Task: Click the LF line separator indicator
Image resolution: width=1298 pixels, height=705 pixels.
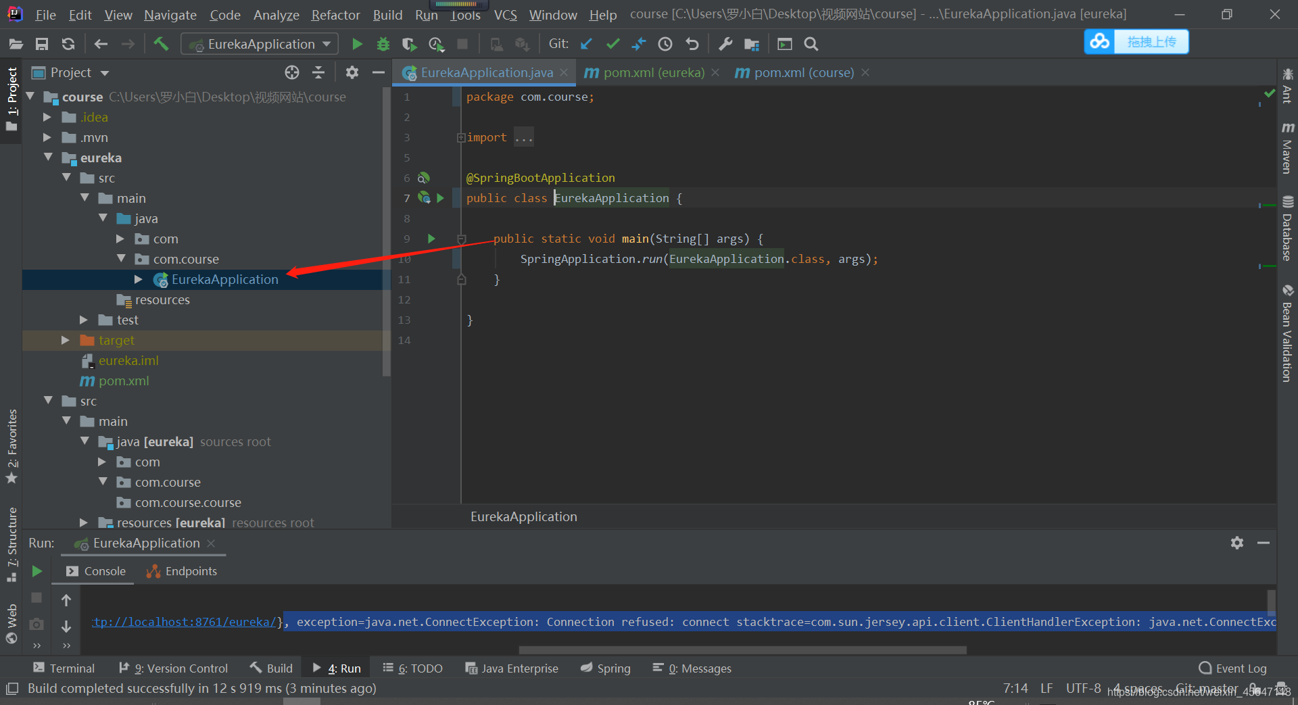Action: (1047, 688)
